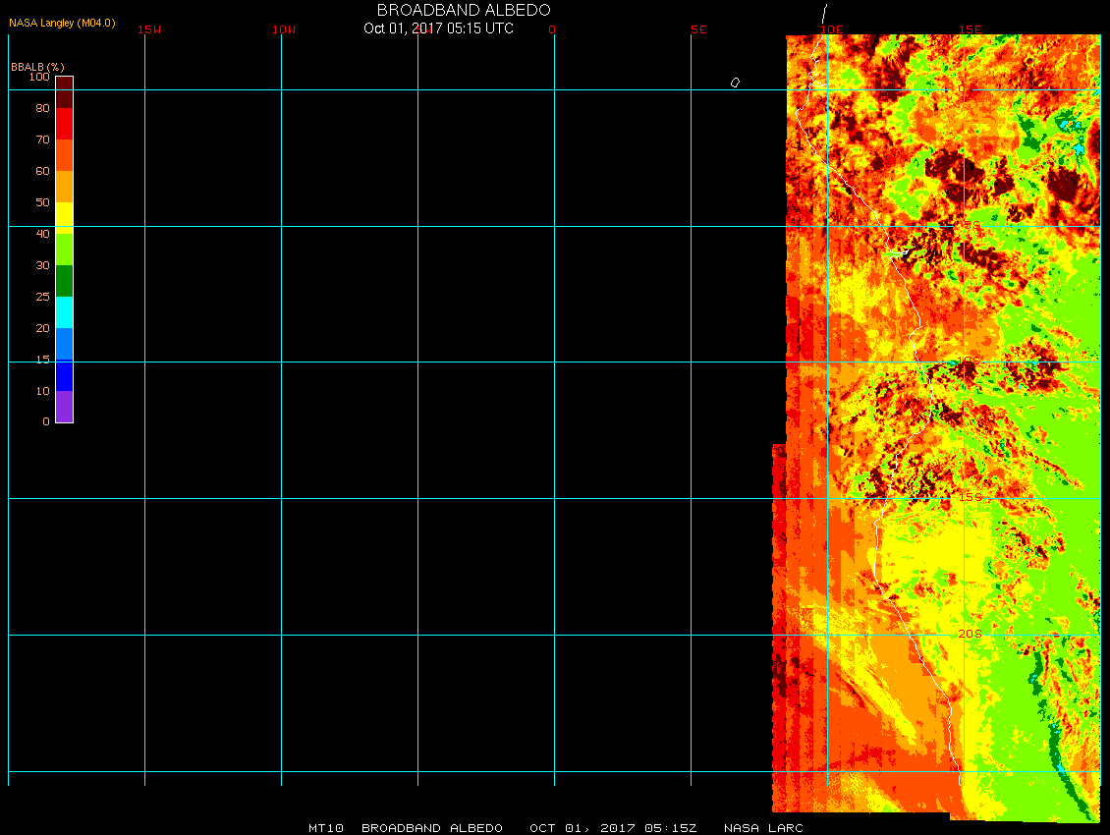The width and height of the screenshot is (1110, 835).
Task: Click the Oct 01, 2017 05:15 UTC timestamp
Action: 438,28
